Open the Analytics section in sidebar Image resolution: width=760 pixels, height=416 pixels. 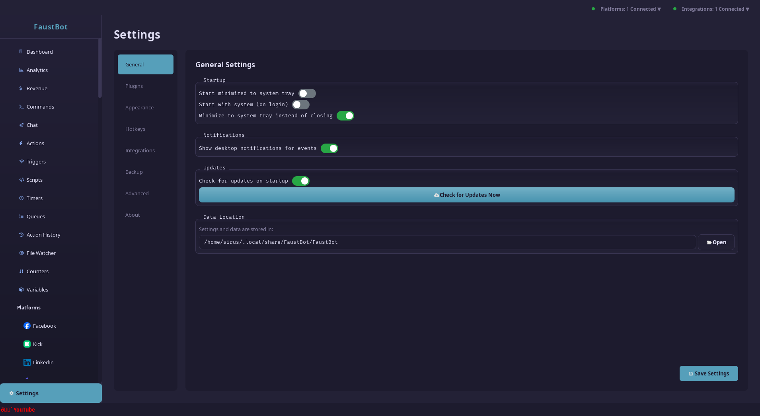click(x=21, y=70)
